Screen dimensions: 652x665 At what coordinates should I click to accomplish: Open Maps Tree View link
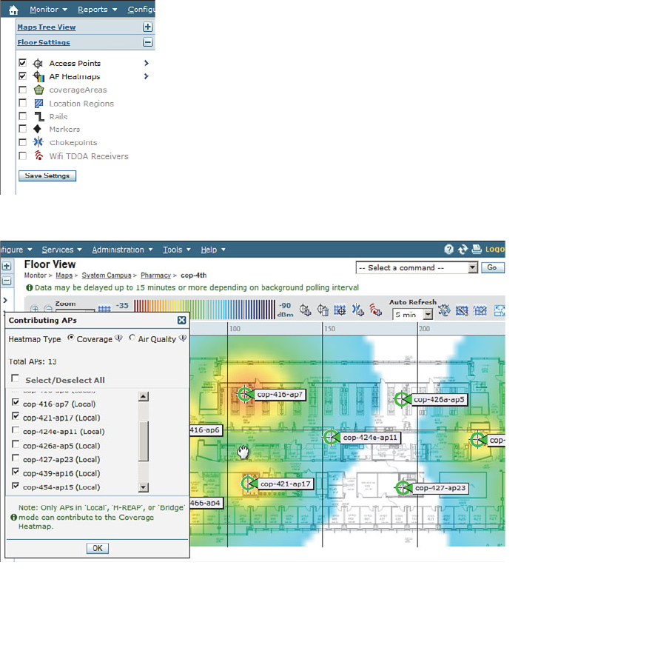[x=46, y=27]
